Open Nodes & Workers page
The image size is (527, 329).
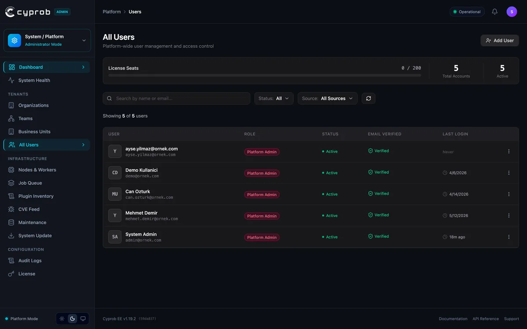[47, 170]
